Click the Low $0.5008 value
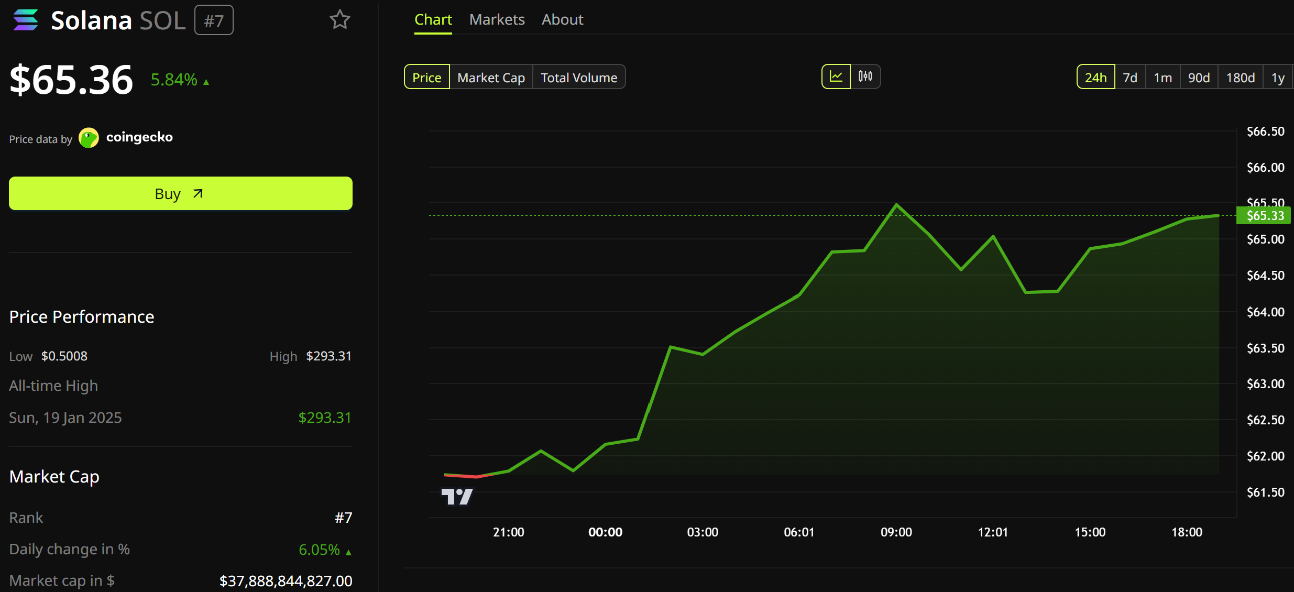Image resolution: width=1294 pixels, height=592 pixels. coord(64,356)
